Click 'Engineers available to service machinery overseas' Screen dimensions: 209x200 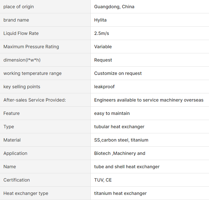149,100
